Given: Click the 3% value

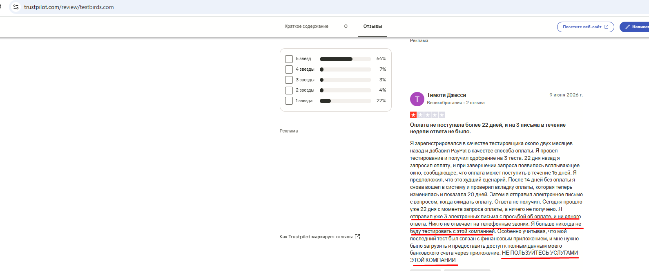Looking at the screenshot, I should 383,80.
